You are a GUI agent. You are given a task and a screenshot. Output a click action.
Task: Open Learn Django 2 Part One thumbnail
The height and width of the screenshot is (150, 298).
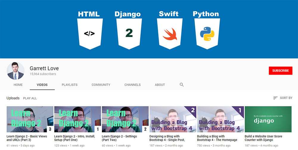tap(77, 119)
